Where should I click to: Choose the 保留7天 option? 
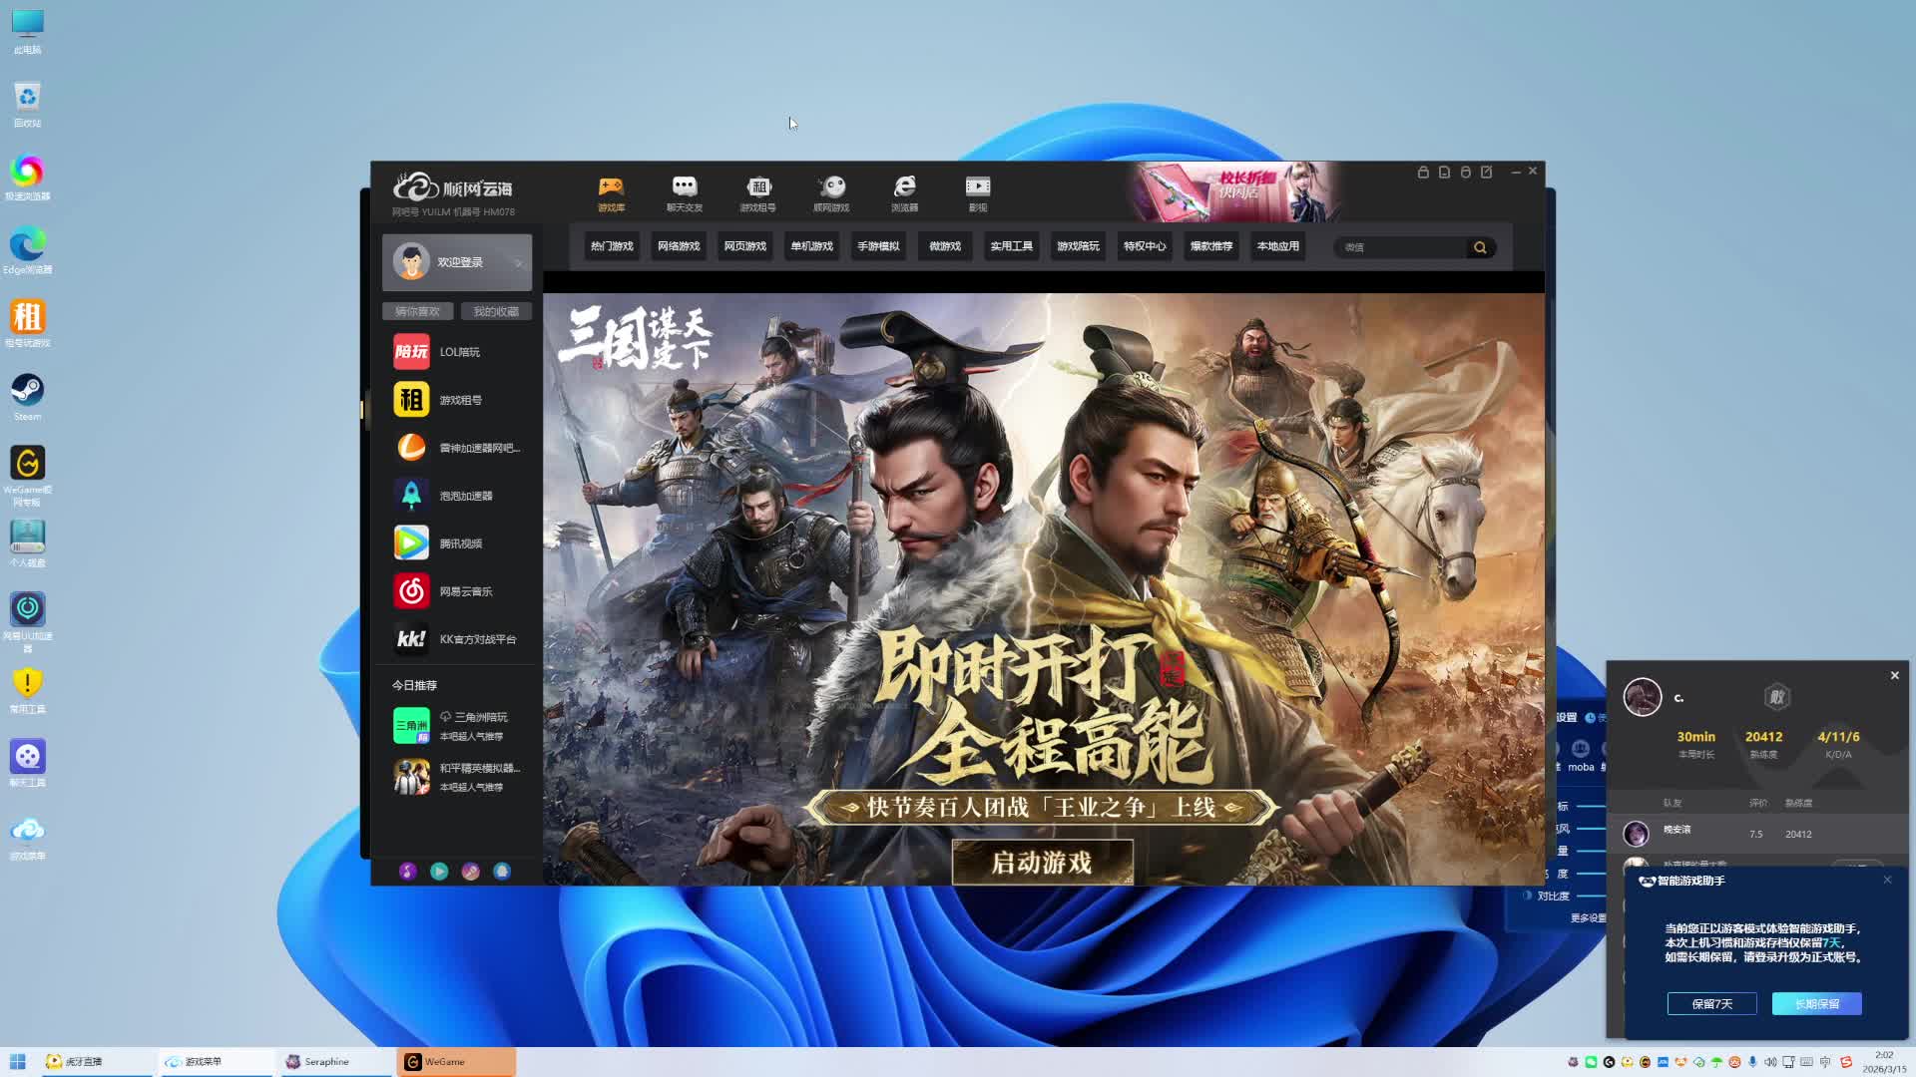point(1711,1004)
